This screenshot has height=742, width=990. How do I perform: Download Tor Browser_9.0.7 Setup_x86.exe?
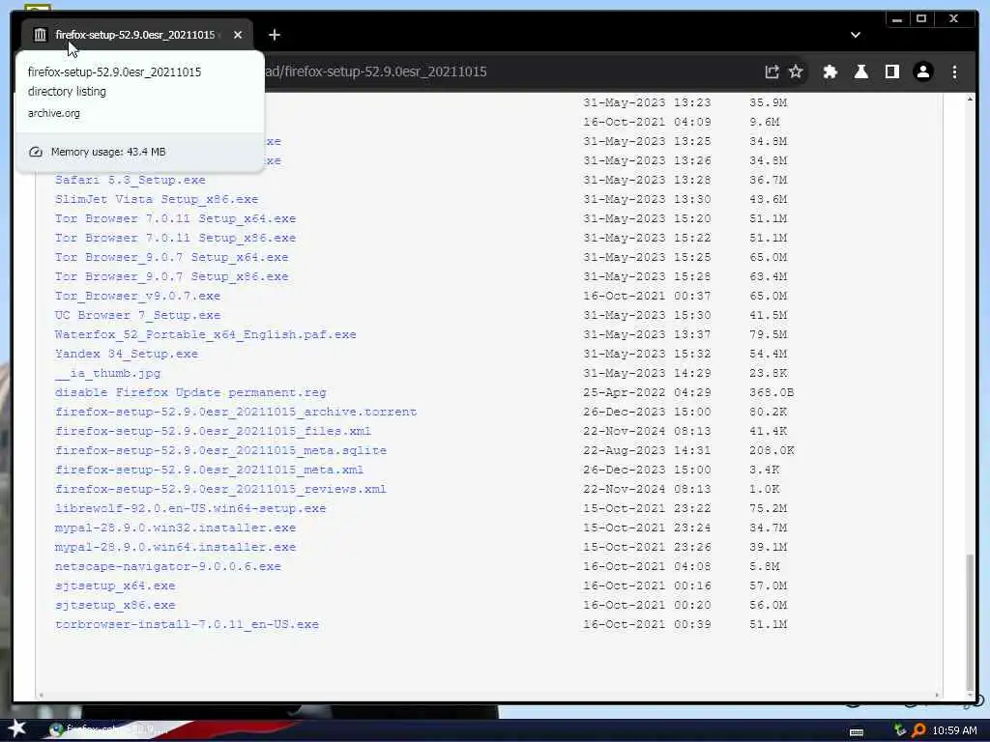[172, 276]
